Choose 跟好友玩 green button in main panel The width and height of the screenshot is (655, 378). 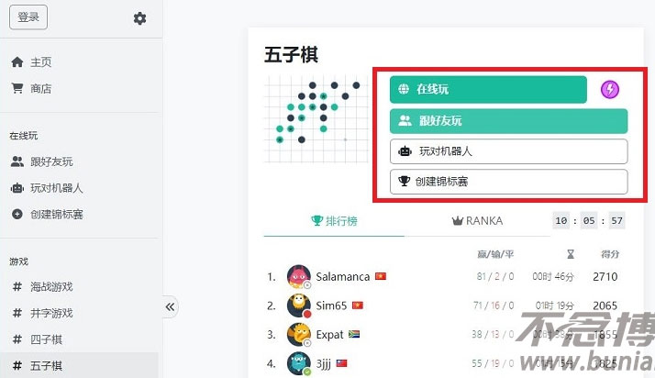(x=508, y=121)
